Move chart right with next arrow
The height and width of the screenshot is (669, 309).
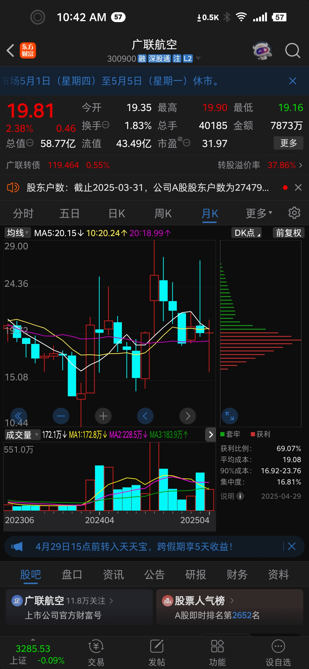188,416
